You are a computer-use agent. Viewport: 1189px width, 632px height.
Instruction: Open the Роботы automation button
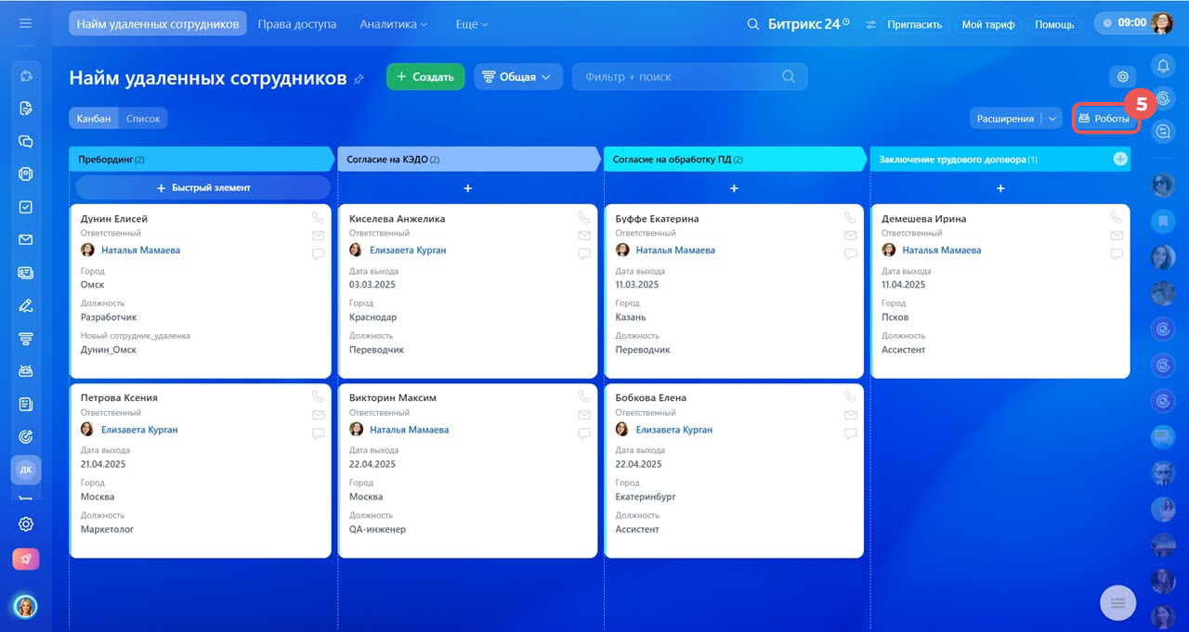(1104, 119)
